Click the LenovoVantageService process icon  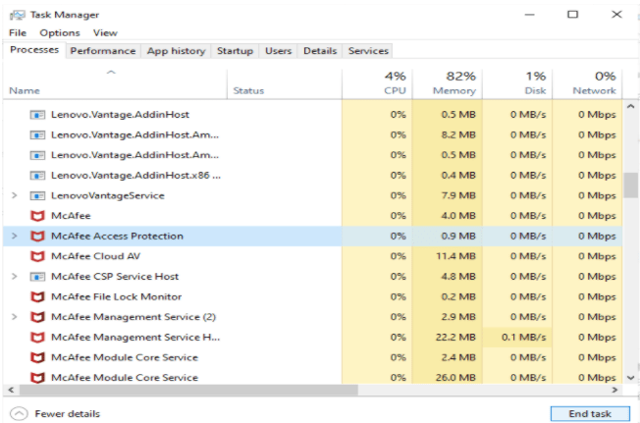(37, 196)
